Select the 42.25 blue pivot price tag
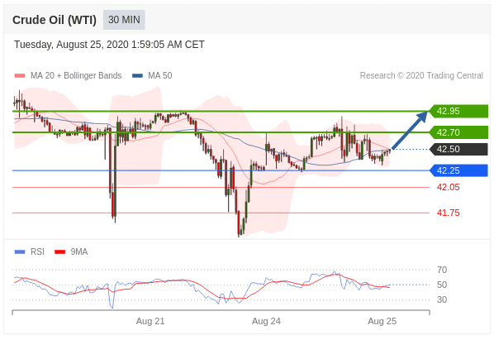Image resolution: width=494 pixels, height=340 pixels. 458,170
